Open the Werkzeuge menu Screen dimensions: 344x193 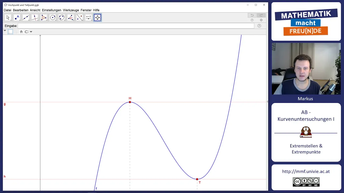tap(71, 10)
